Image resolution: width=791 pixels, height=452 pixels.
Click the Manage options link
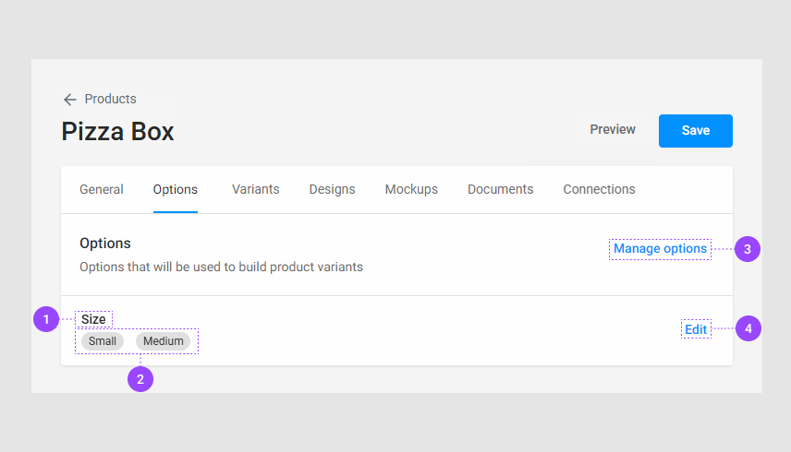(x=660, y=249)
